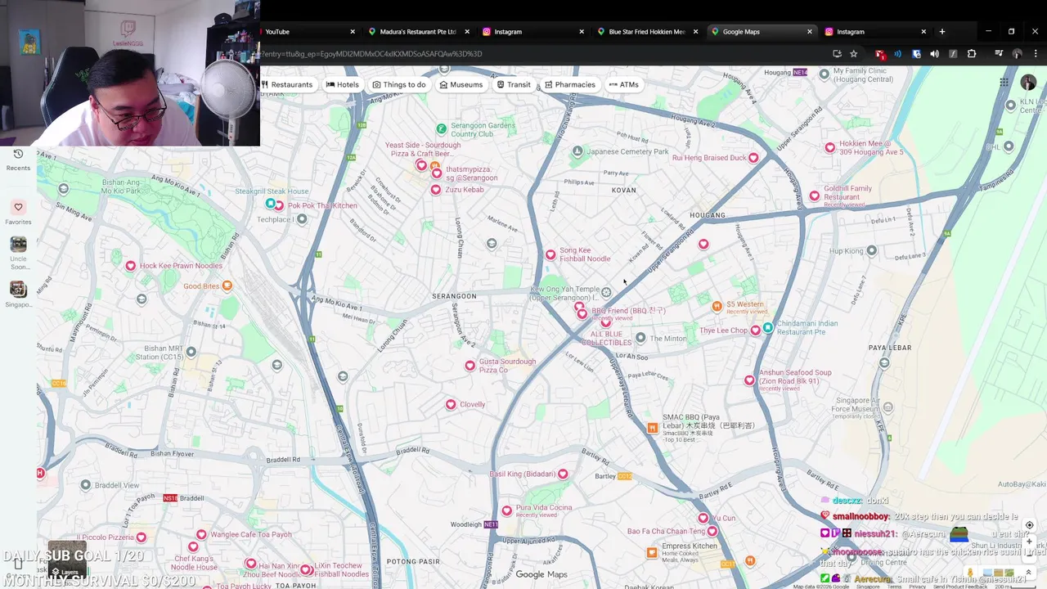Open Favorites heart icon in sidebar

coord(18,207)
